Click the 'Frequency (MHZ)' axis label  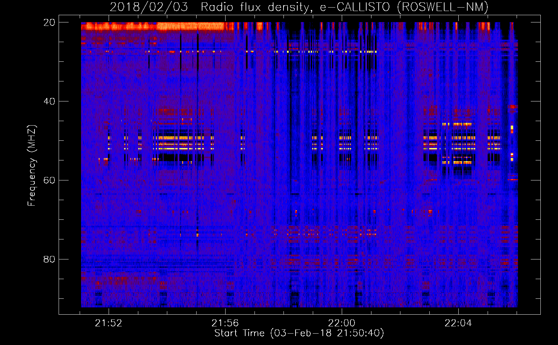[x=31, y=166]
